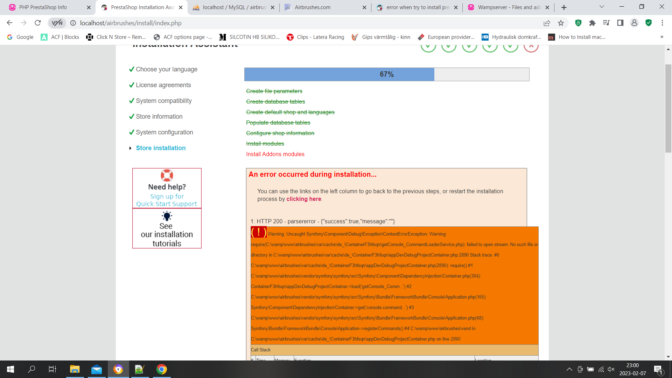This screenshot has width=672, height=378.
Task: Open the Extensions puzzle icon
Action: point(592,23)
